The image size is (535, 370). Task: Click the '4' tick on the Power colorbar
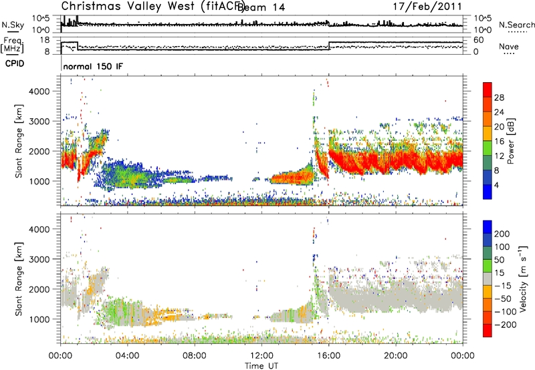click(496, 185)
